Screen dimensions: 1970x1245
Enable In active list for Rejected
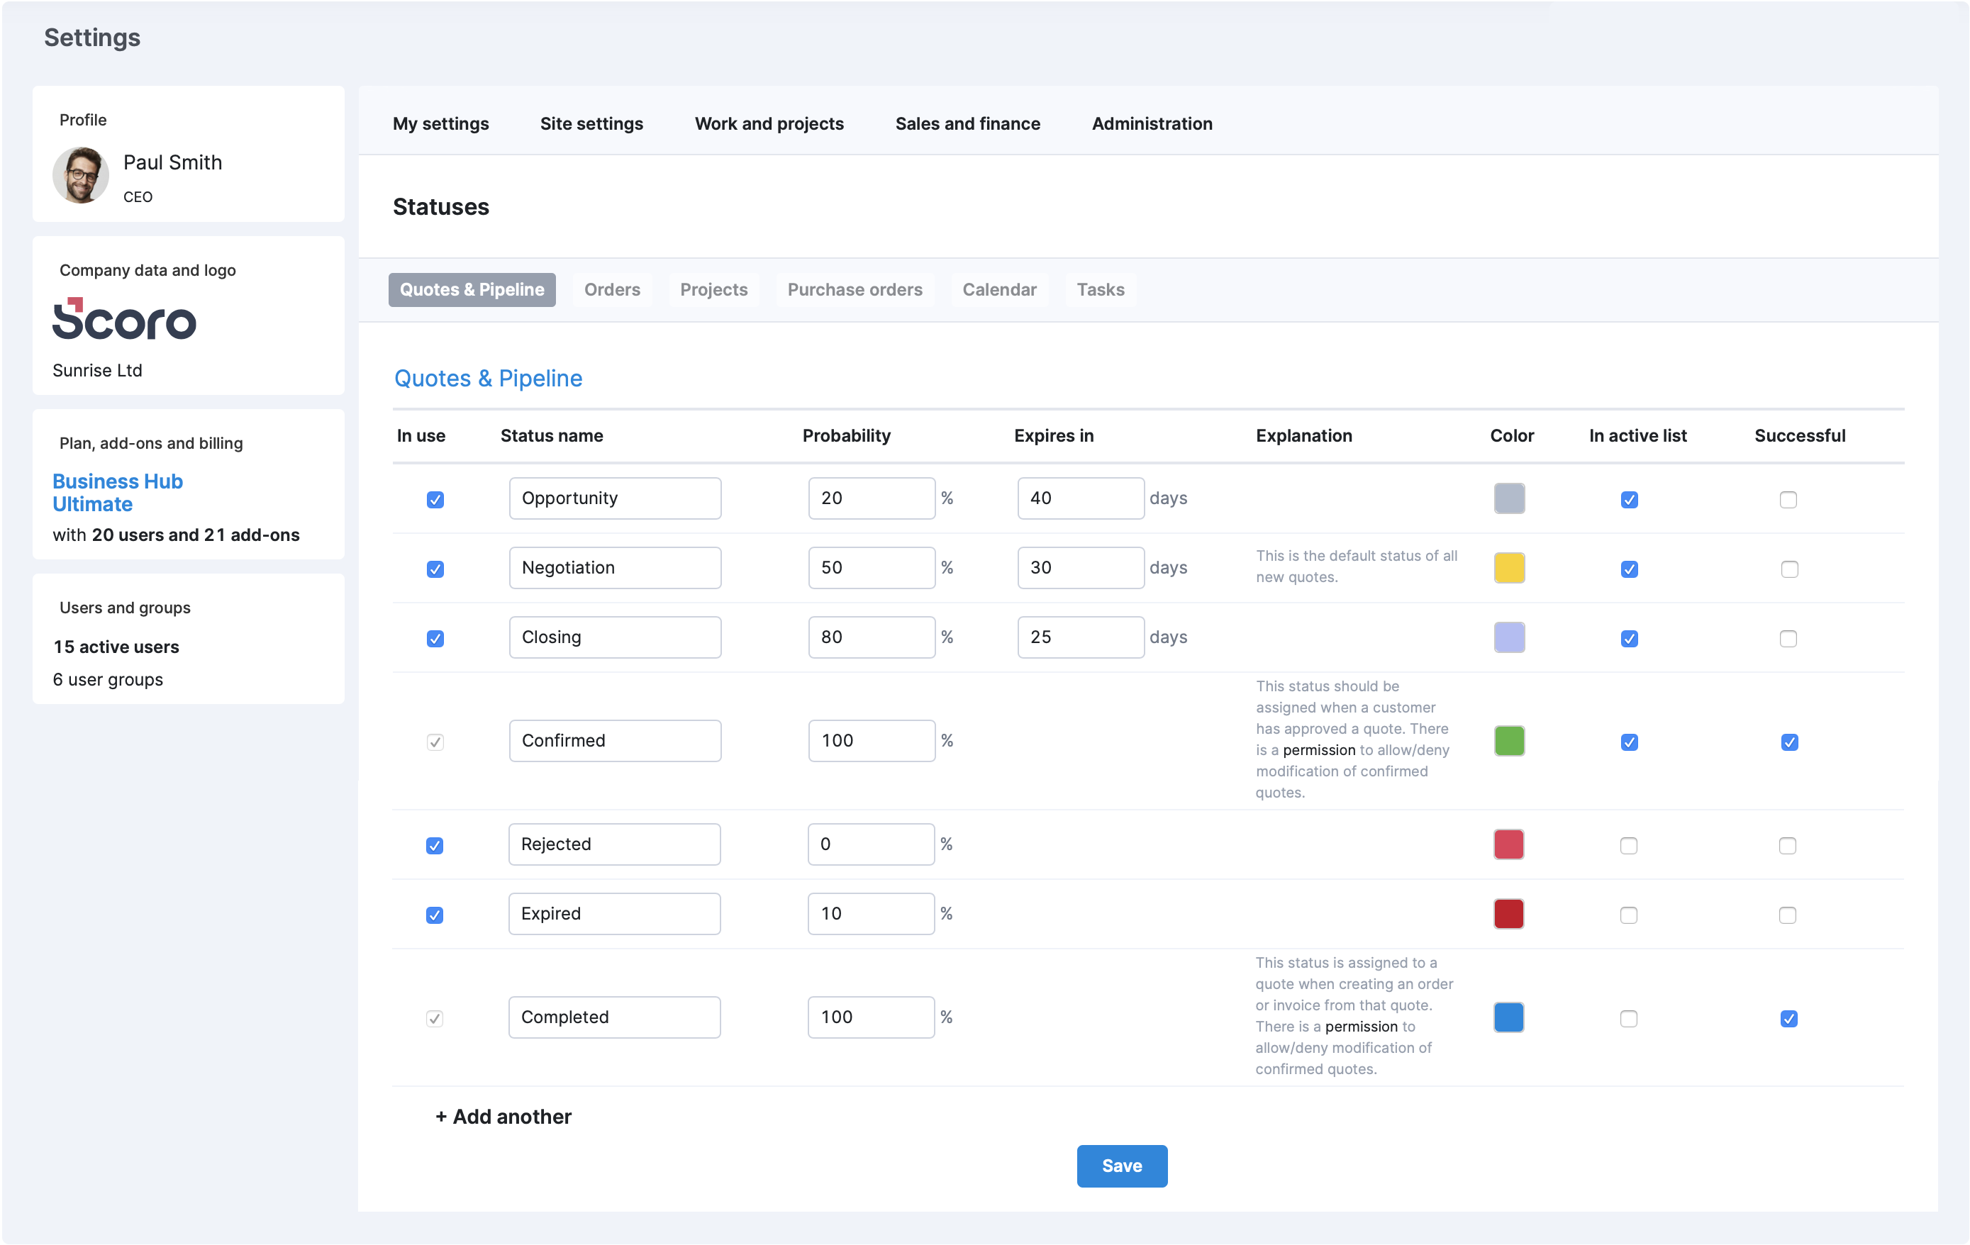[x=1629, y=845]
